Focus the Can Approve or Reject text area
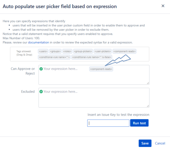This screenshot has width=170, height=149. (x=94, y=77)
